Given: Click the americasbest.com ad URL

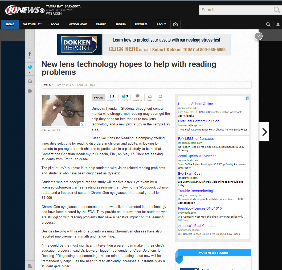Looking at the screenshot, I should pos(189,230).
